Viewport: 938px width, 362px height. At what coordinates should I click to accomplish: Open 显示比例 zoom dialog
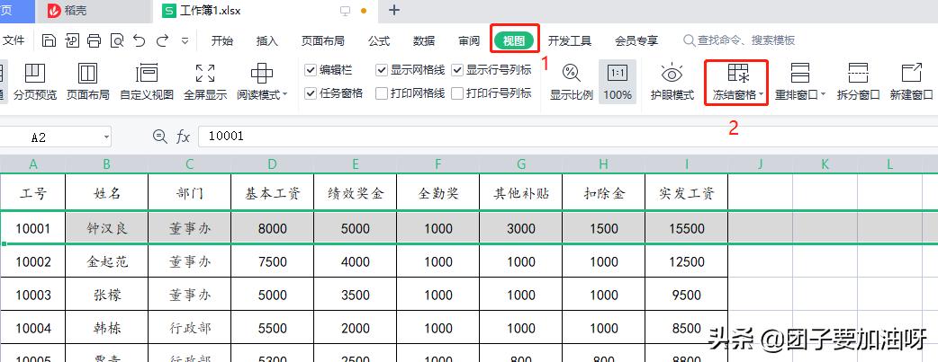572,82
